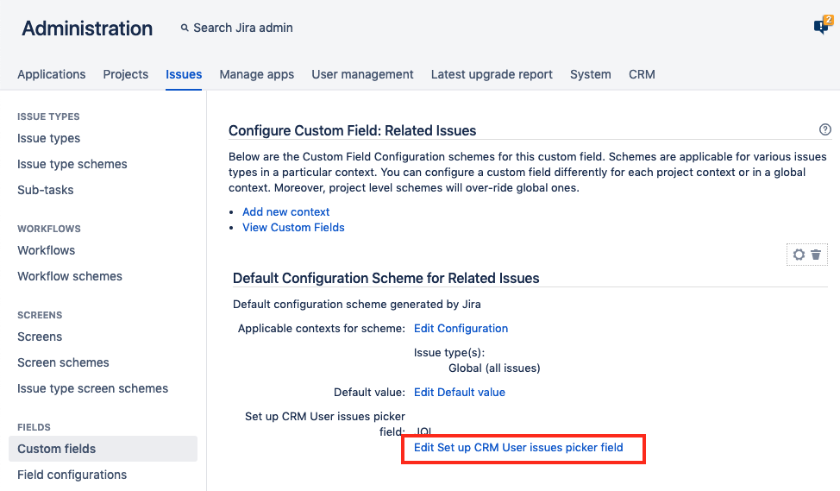Select the System tab
This screenshot has height=491, width=840.
591,74
